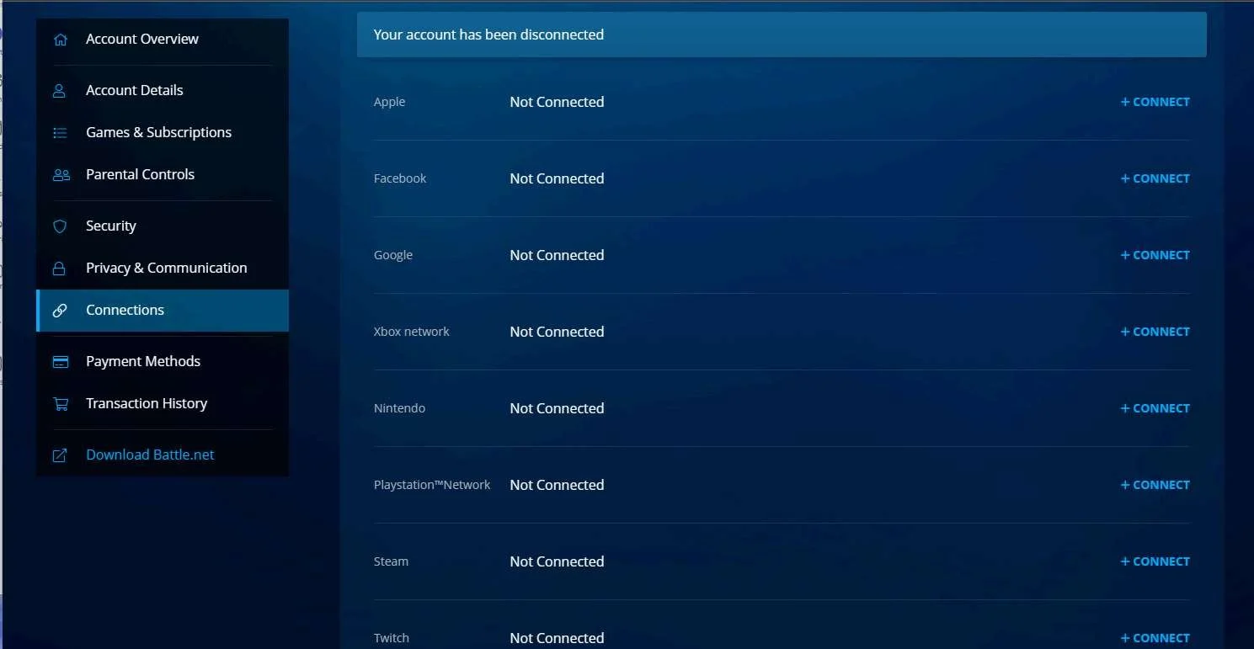
Task: Connect your Apple account
Action: (x=1155, y=102)
